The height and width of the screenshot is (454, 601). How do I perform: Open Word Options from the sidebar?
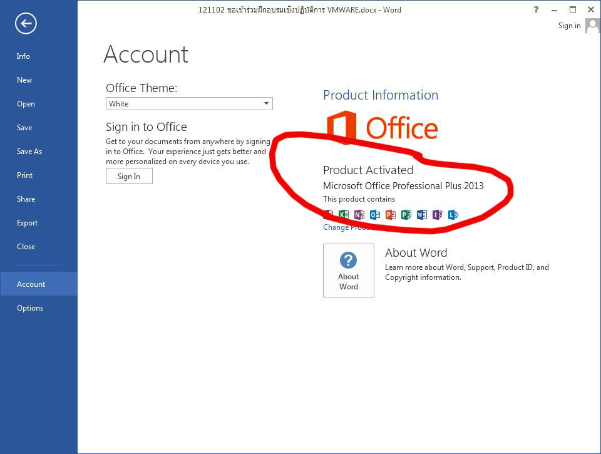click(x=30, y=308)
